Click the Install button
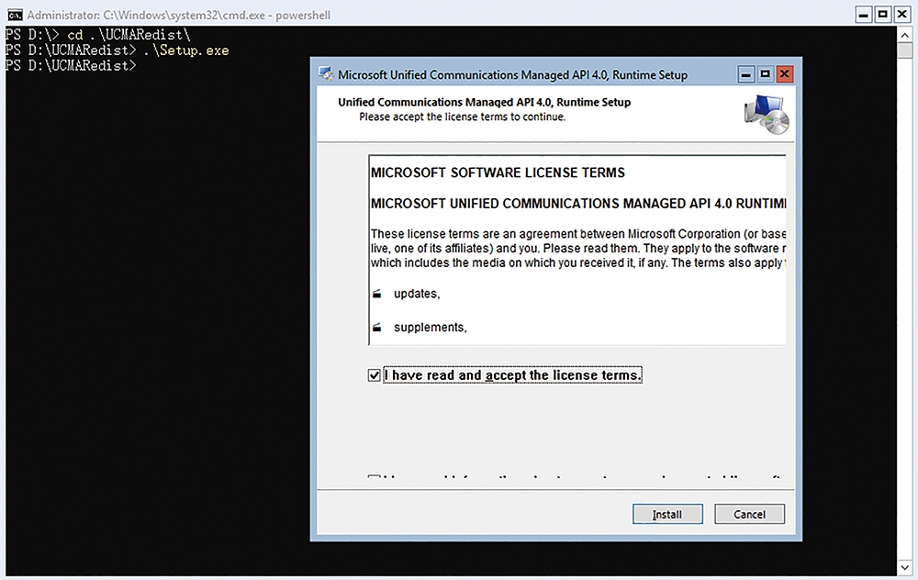 [x=667, y=514]
